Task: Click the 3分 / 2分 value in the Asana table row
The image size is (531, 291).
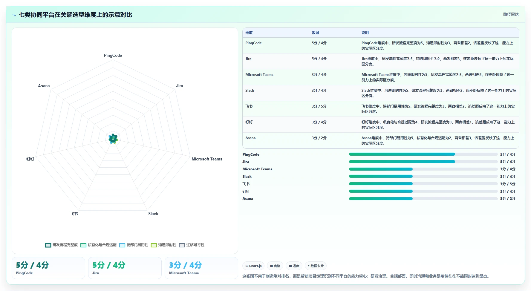Action: pyautogui.click(x=319, y=138)
